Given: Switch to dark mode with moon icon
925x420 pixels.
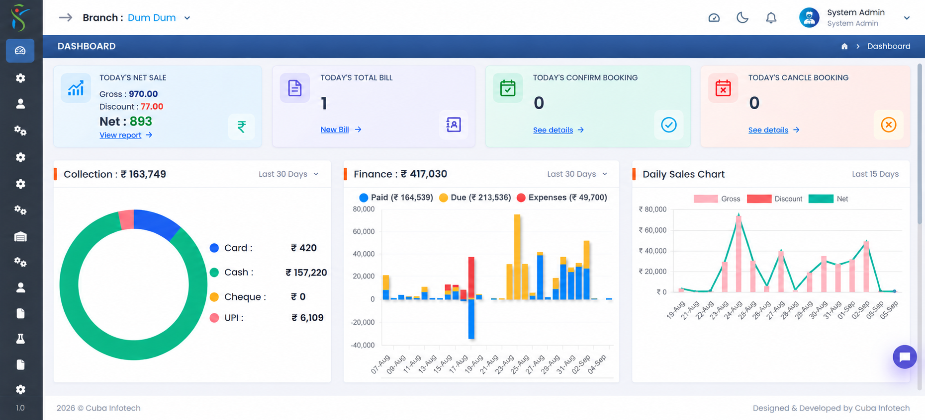Looking at the screenshot, I should (742, 18).
